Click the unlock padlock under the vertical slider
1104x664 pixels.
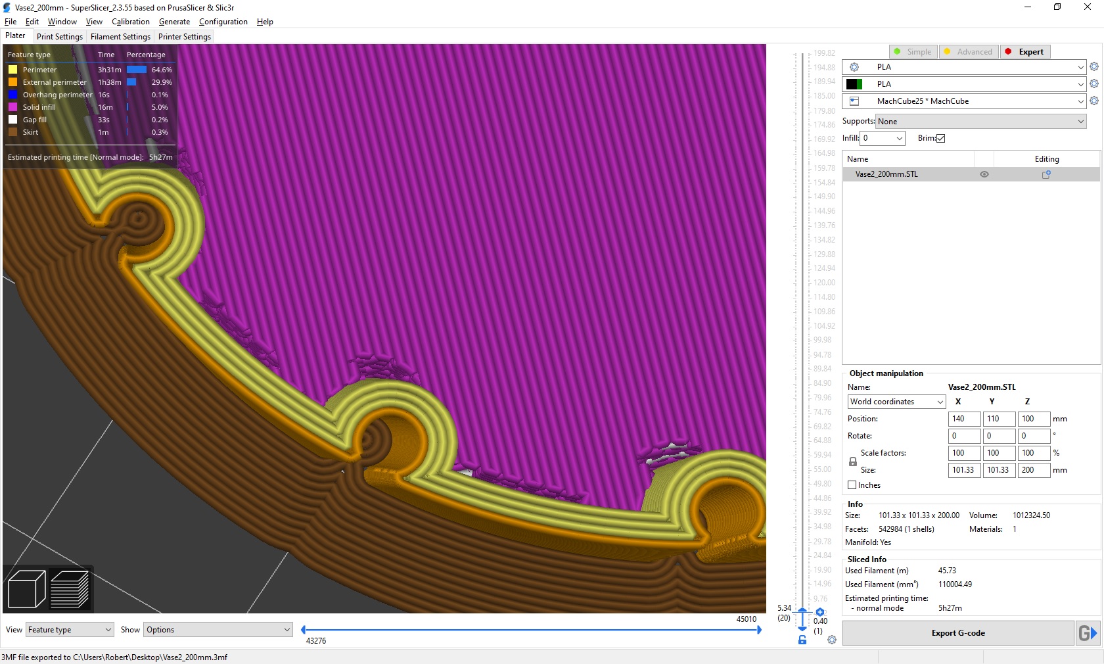pyautogui.click(x=802, y=640)
